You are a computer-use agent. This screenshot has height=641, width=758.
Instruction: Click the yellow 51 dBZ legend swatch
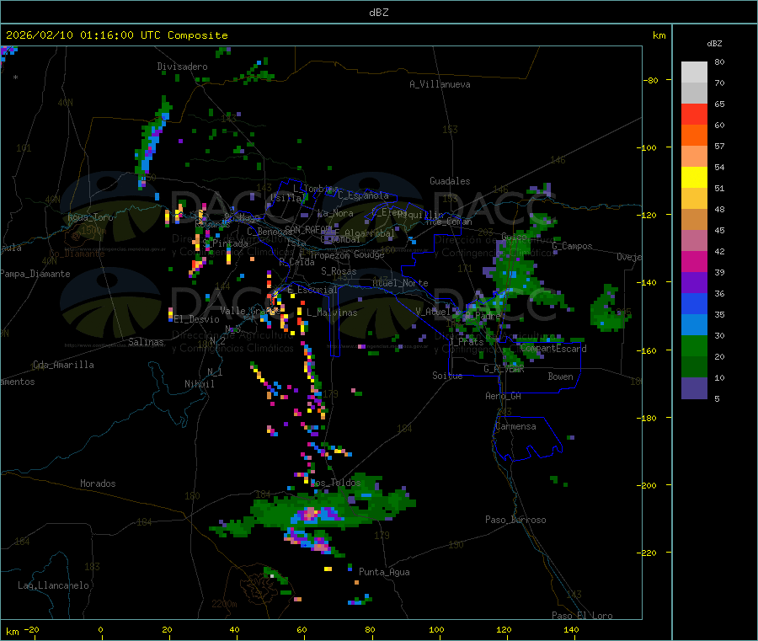tap(694, 178)
